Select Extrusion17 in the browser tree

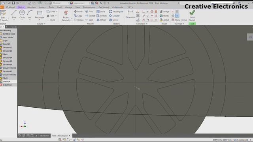click(7, 71)
